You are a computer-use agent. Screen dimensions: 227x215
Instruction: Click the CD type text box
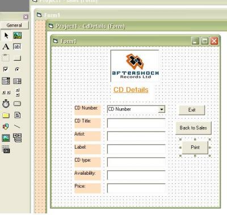point(136,162)
